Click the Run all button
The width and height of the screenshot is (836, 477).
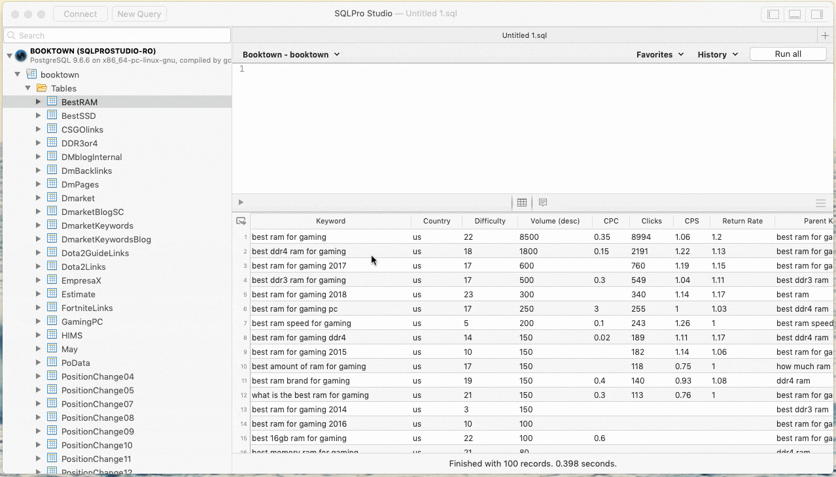pos(788,54)
